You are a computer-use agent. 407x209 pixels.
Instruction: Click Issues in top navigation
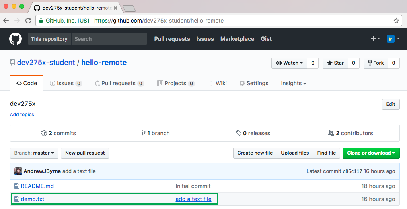[205, 39]
